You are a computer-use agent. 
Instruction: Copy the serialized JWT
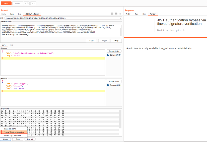point(91,41)
